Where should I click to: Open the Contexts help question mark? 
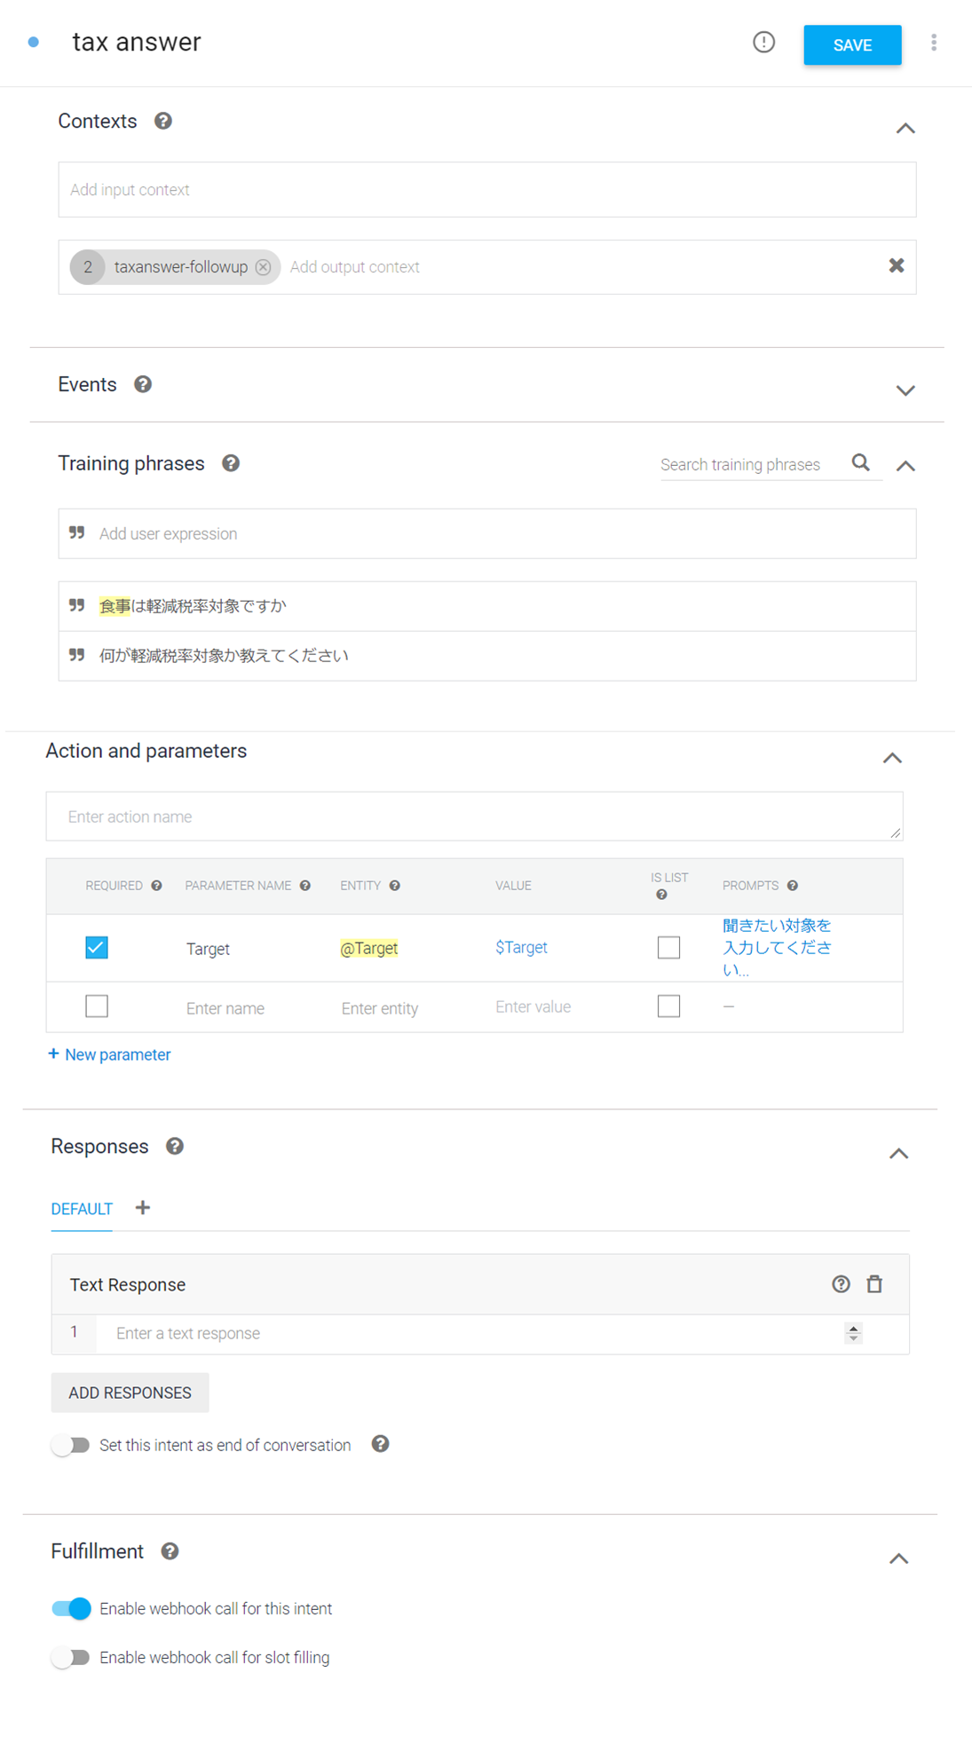(x=163, y=121)
